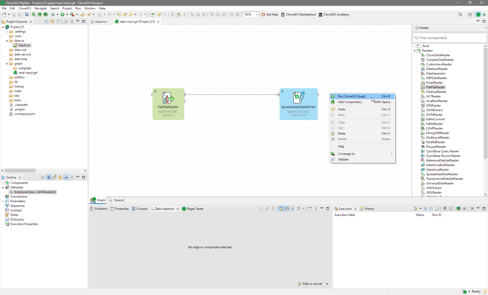Click the SpreadsheetDataWriter component icon on canvas

298,98
